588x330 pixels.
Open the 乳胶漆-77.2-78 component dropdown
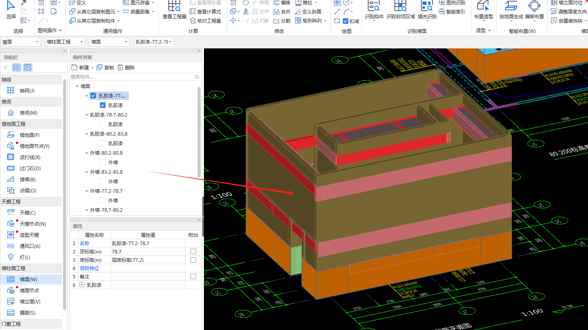coord(154,42)
